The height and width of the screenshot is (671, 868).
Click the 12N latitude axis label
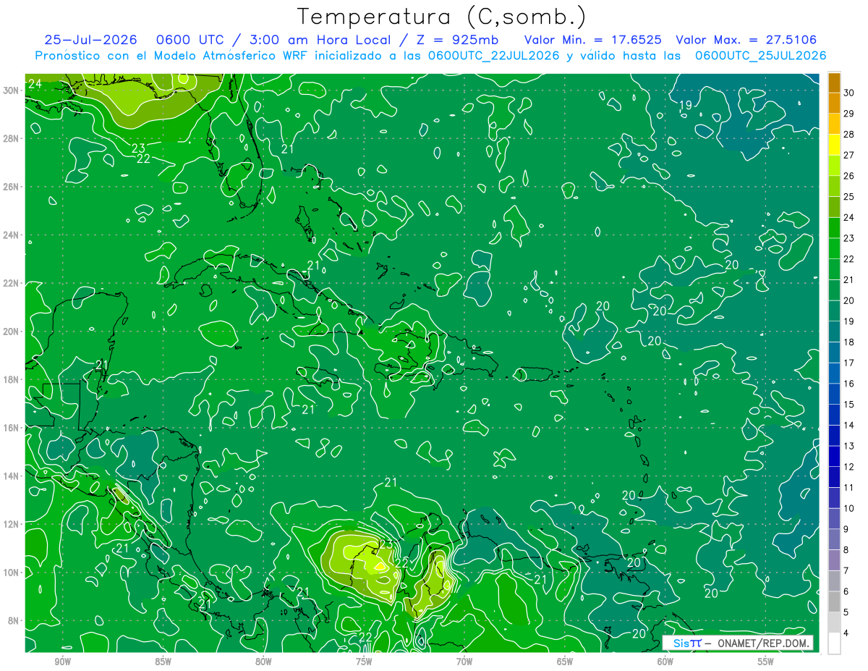[x=12, y=524]
